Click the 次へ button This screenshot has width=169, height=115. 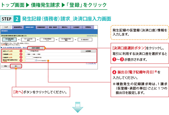coord(16,66)
